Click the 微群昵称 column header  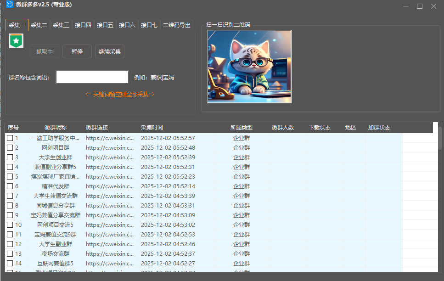56,128
